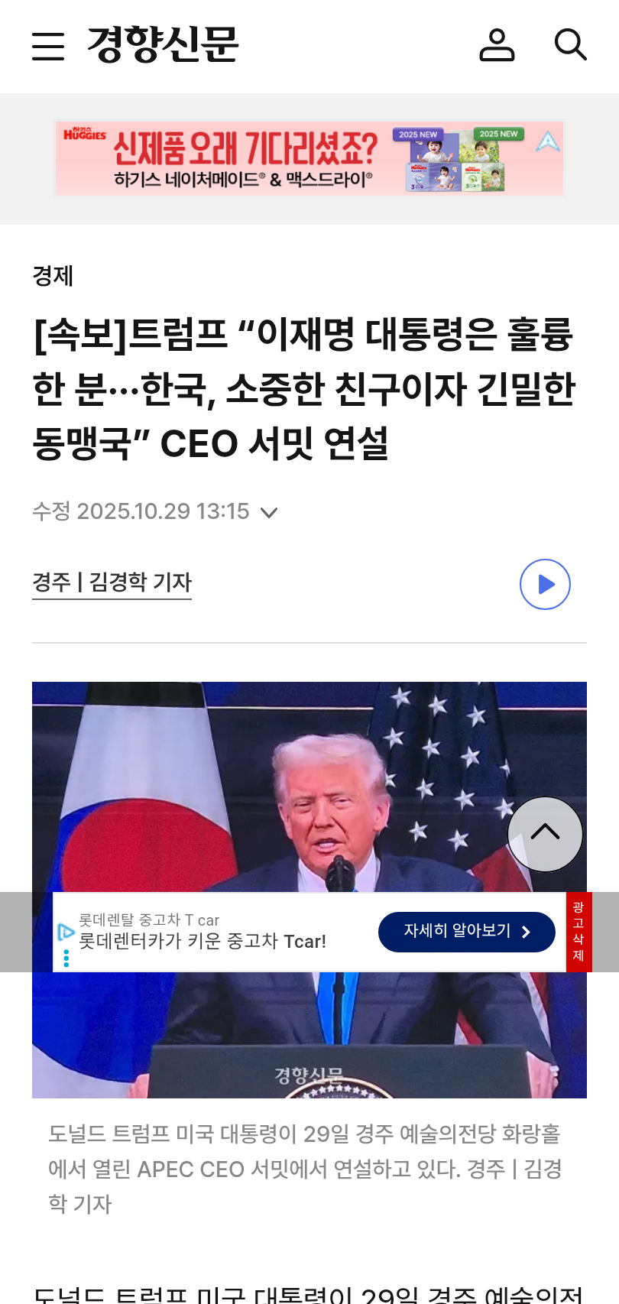Viewport: 619px width, 1304px height.
Task: Click the AdChoices icon on Huggies banner
Action: click(x=548, y=141)
